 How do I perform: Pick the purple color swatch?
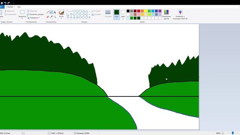click(x=160, y=11)
